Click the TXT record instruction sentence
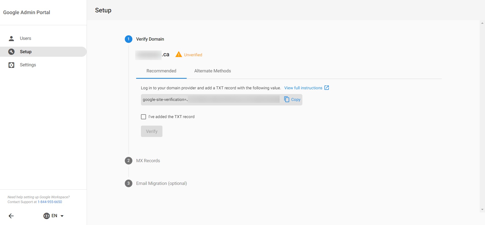Image resolution: width=485 pixels, height=225 pixels. (211, 88)
